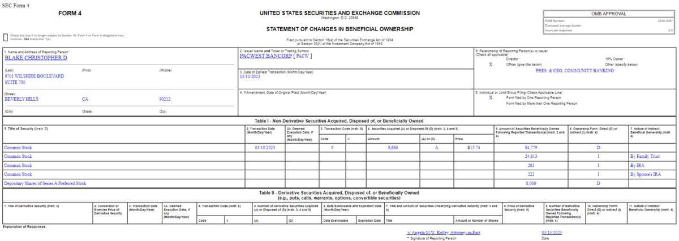Click the hours per response value 0.5
Viewport: 679px width, 241px height.
(671, 30)
